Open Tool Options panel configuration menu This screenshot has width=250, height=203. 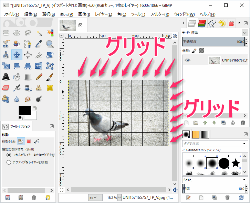tap(52, 126)
